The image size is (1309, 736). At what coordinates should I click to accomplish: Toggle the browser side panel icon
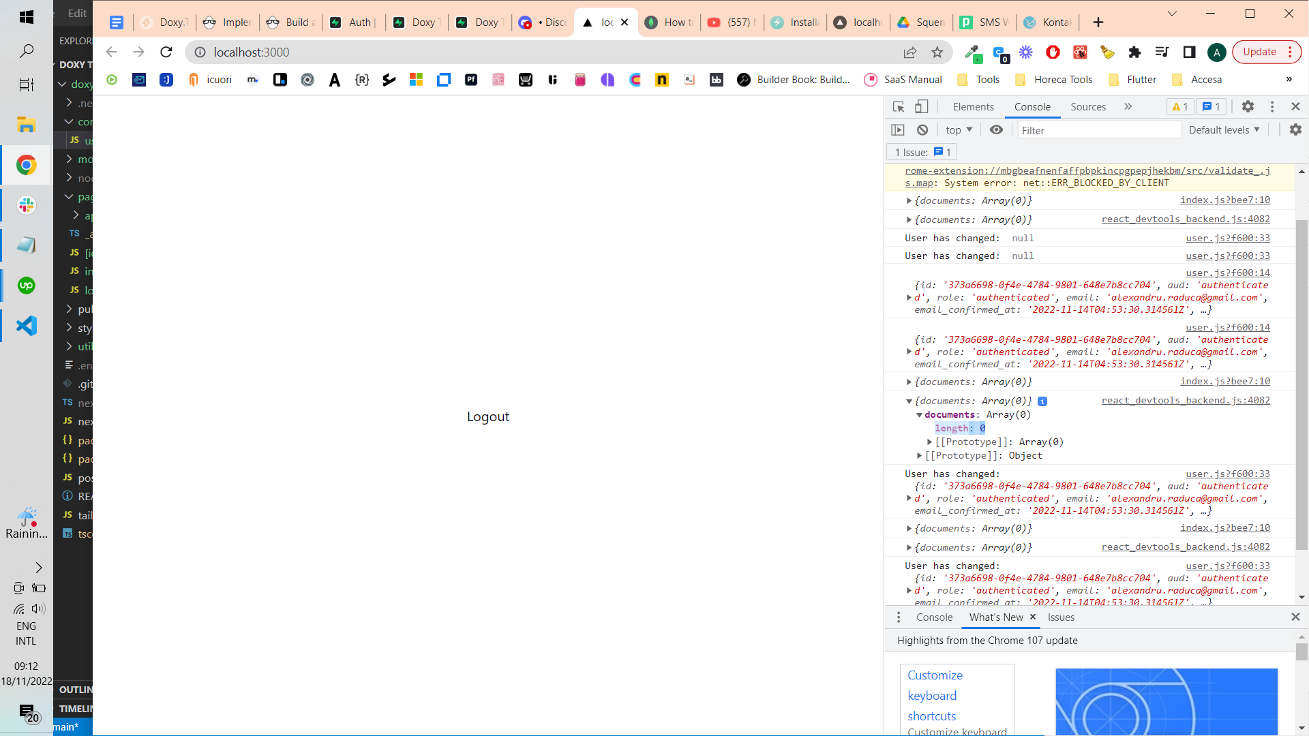(x=1189, y=52)
